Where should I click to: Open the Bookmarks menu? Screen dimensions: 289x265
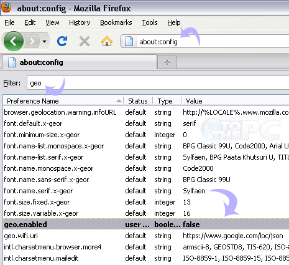point(116,22)
